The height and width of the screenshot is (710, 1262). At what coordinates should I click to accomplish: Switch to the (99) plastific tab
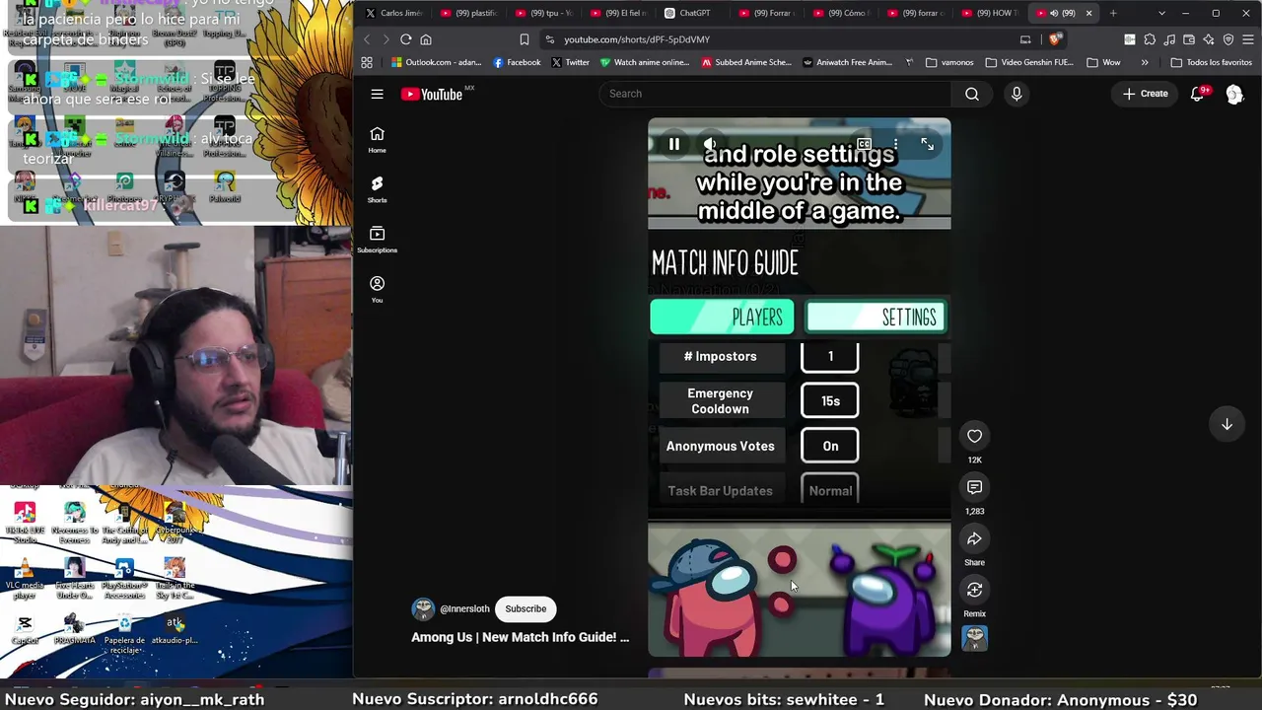469,13
